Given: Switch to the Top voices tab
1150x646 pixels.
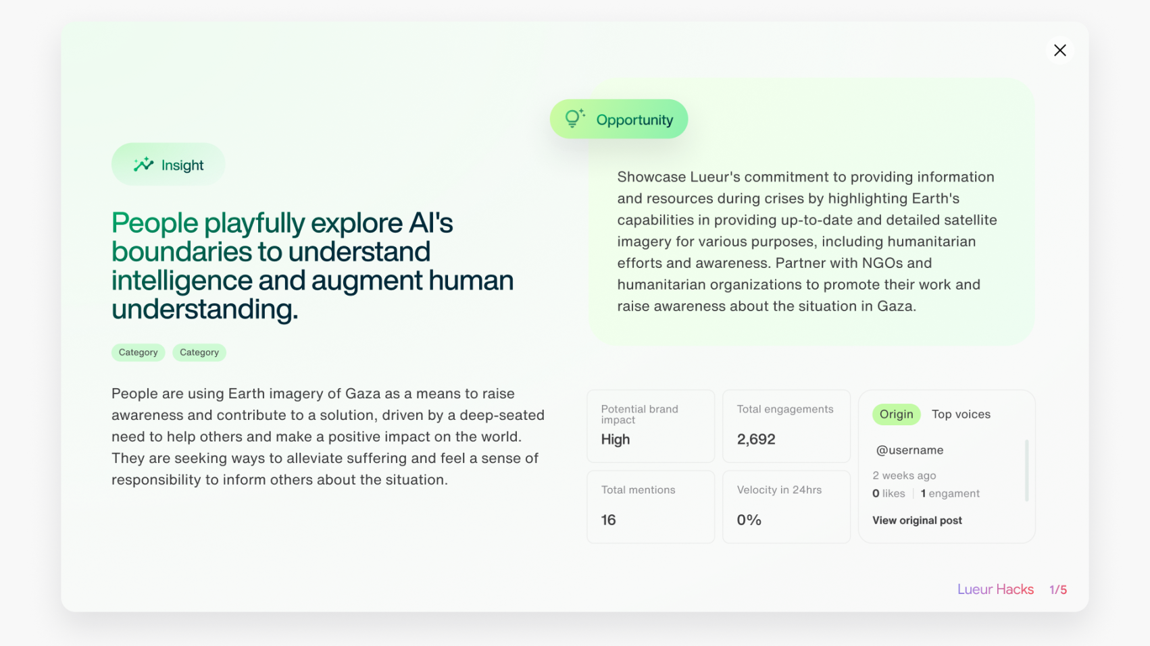Looking at the screenshot, I should pos(961,414).
